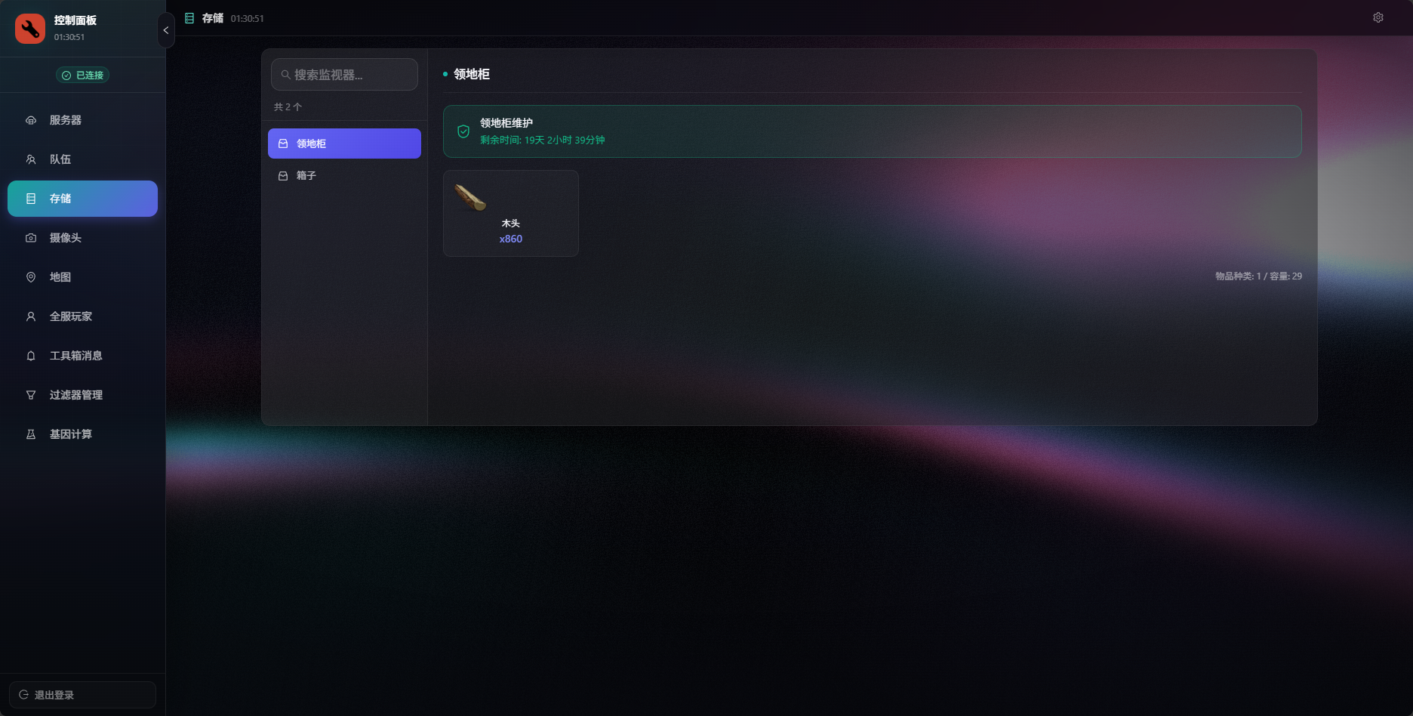This screenshot has height=716, width=1413.
Task: Open the 地图 menu item
Action: tap(82, 277)
